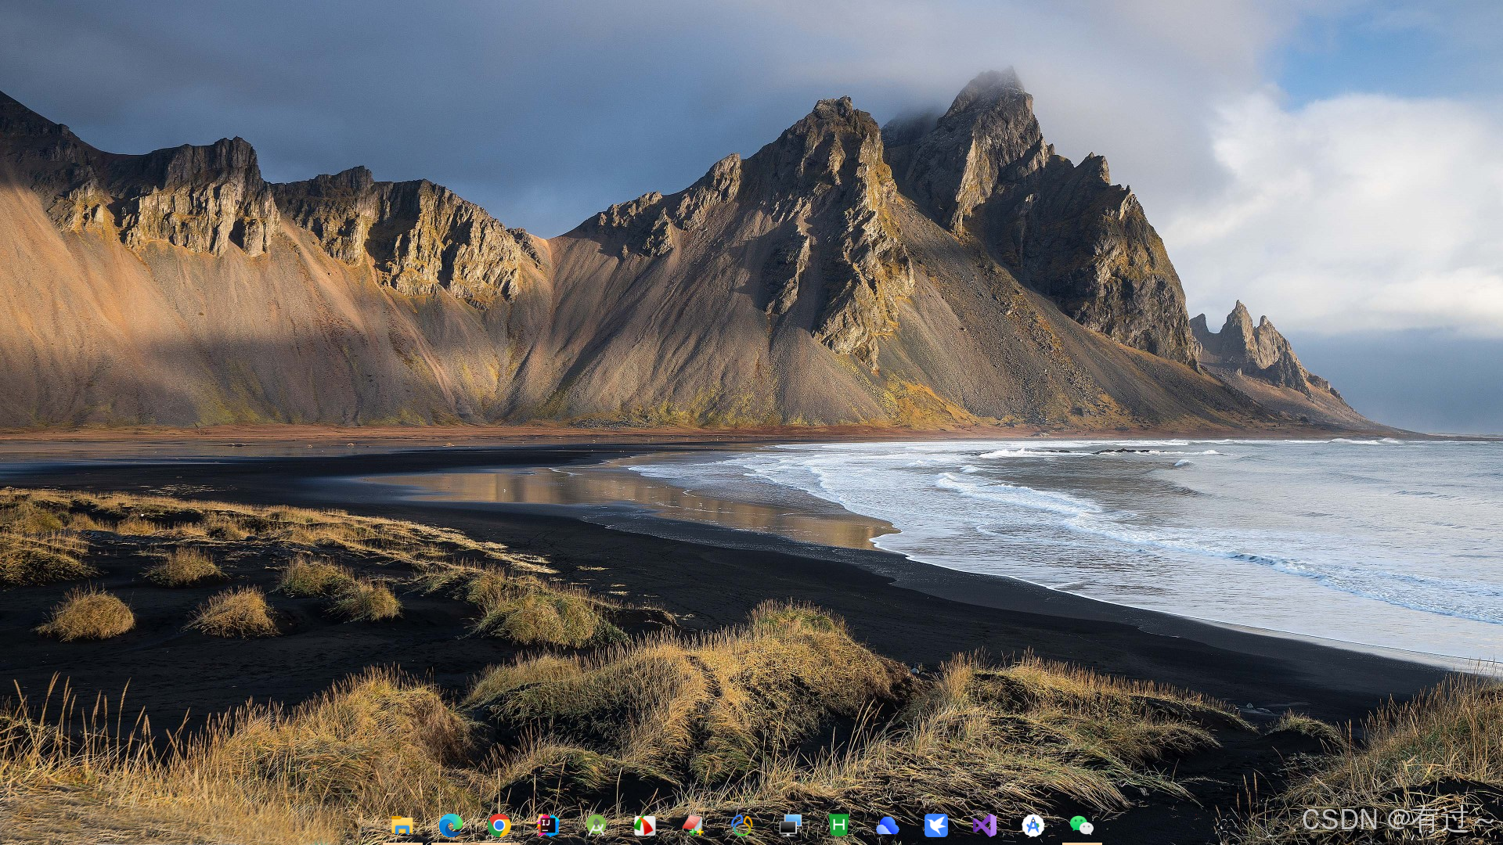Click the red-green umbrella-like taskbar icon
Screen dimensions: 1503x845
[644, 825]
